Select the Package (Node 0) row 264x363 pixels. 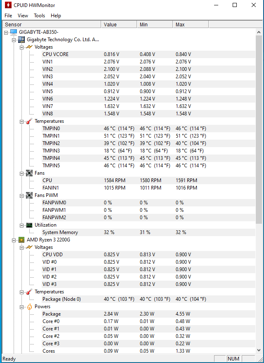(148, 299)
